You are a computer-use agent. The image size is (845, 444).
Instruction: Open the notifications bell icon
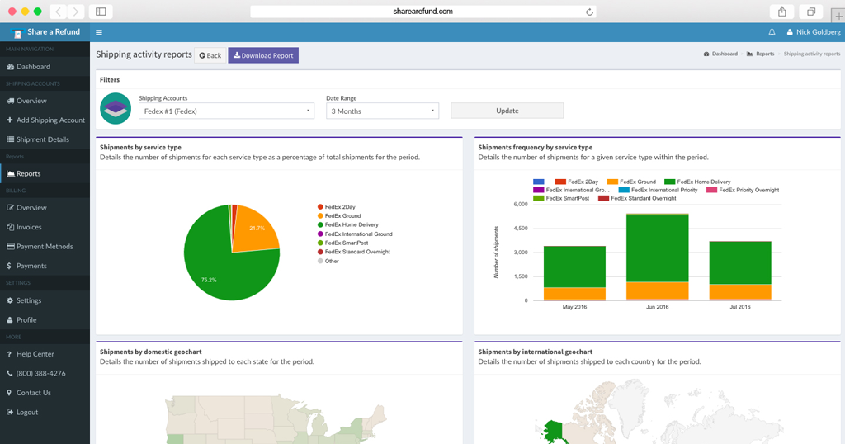772,32
